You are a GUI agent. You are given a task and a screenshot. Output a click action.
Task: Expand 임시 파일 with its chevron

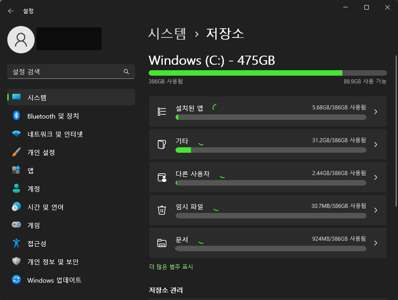pyautogui.click(x=376, y=210)
